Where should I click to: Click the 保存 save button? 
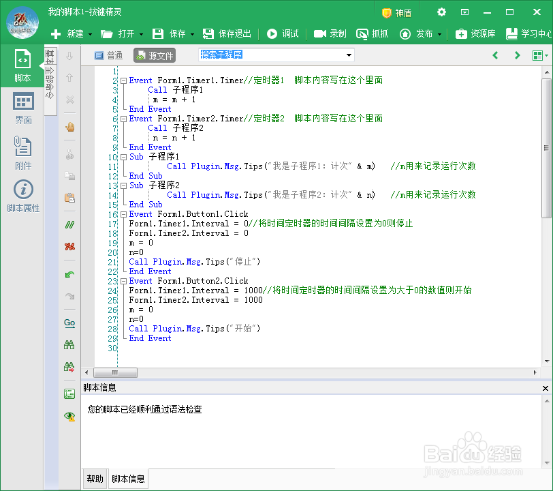tap(169, 33)
